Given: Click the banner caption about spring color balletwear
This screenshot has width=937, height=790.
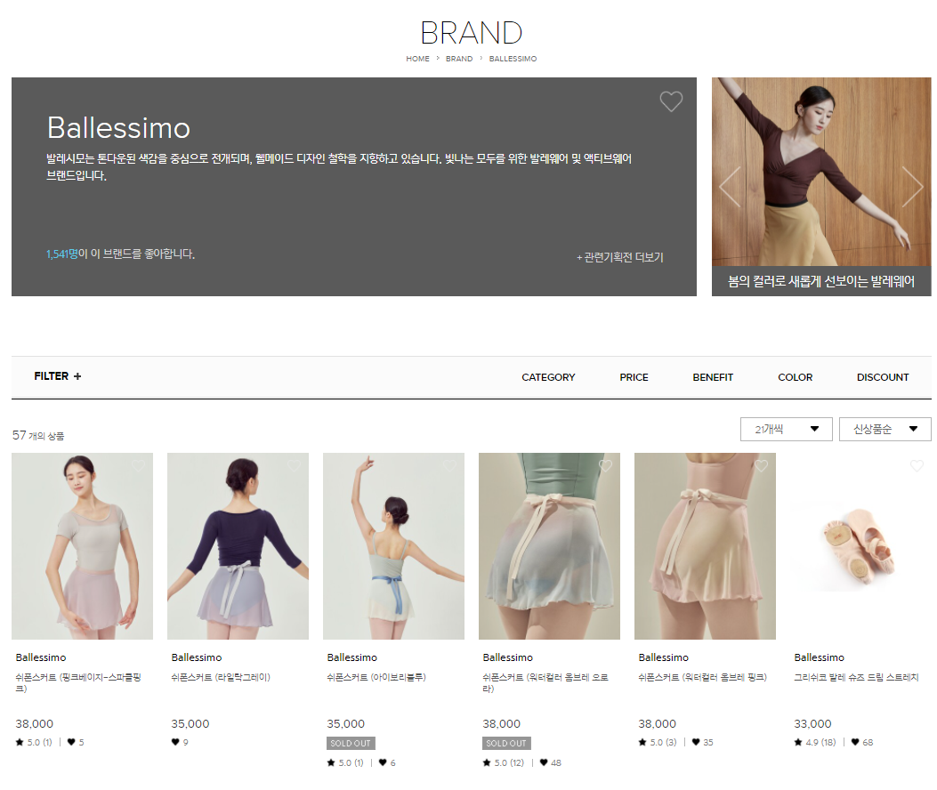Looking at the screenshot, I should tap(821, 281).
